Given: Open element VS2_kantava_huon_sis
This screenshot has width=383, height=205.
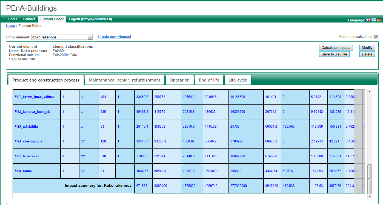Looking at the screenshot, I should tap(32, 112).
